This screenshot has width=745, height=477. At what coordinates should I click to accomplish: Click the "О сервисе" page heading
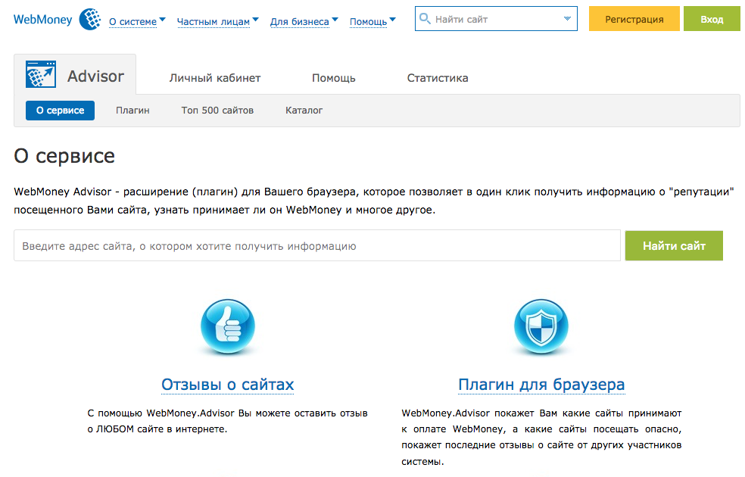pyautogui.click(x=64, y=156)
